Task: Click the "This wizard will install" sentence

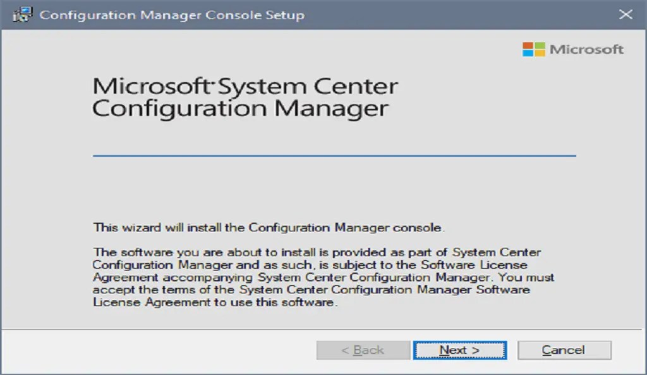Action: coord(269,228)
